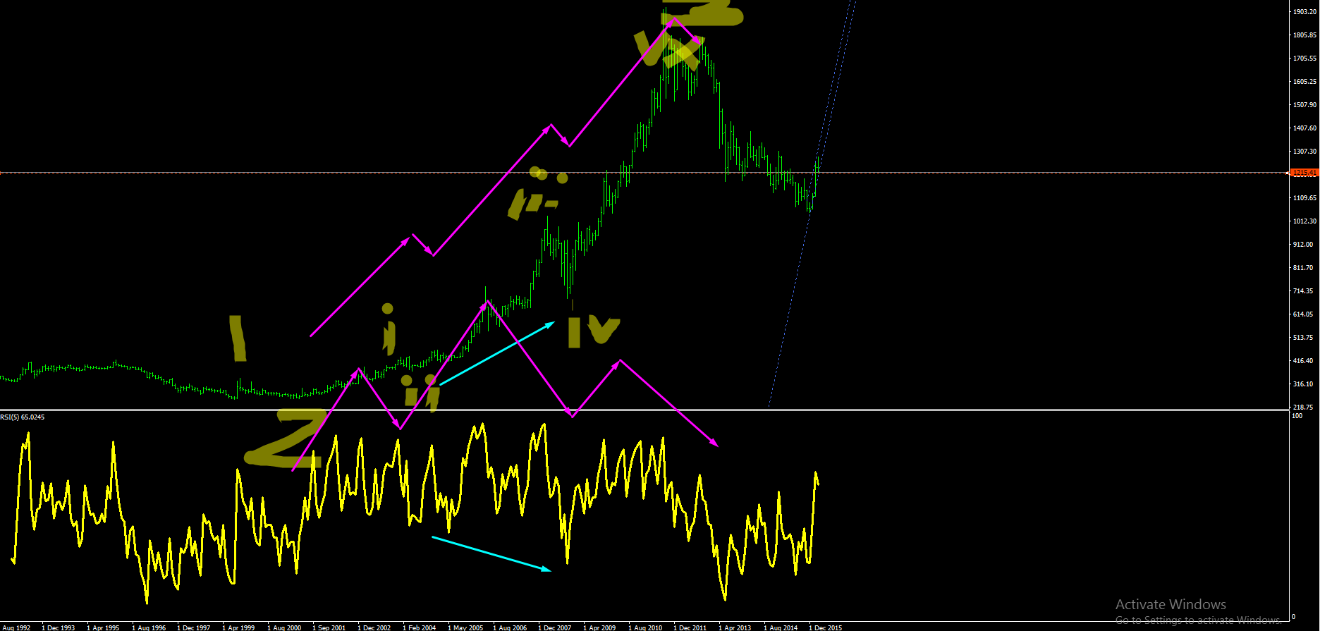This screenshot has height=631, width=1320.
Task: Click the 1 Apr 1995 time axis label
Action: click(x=104, y=627)
